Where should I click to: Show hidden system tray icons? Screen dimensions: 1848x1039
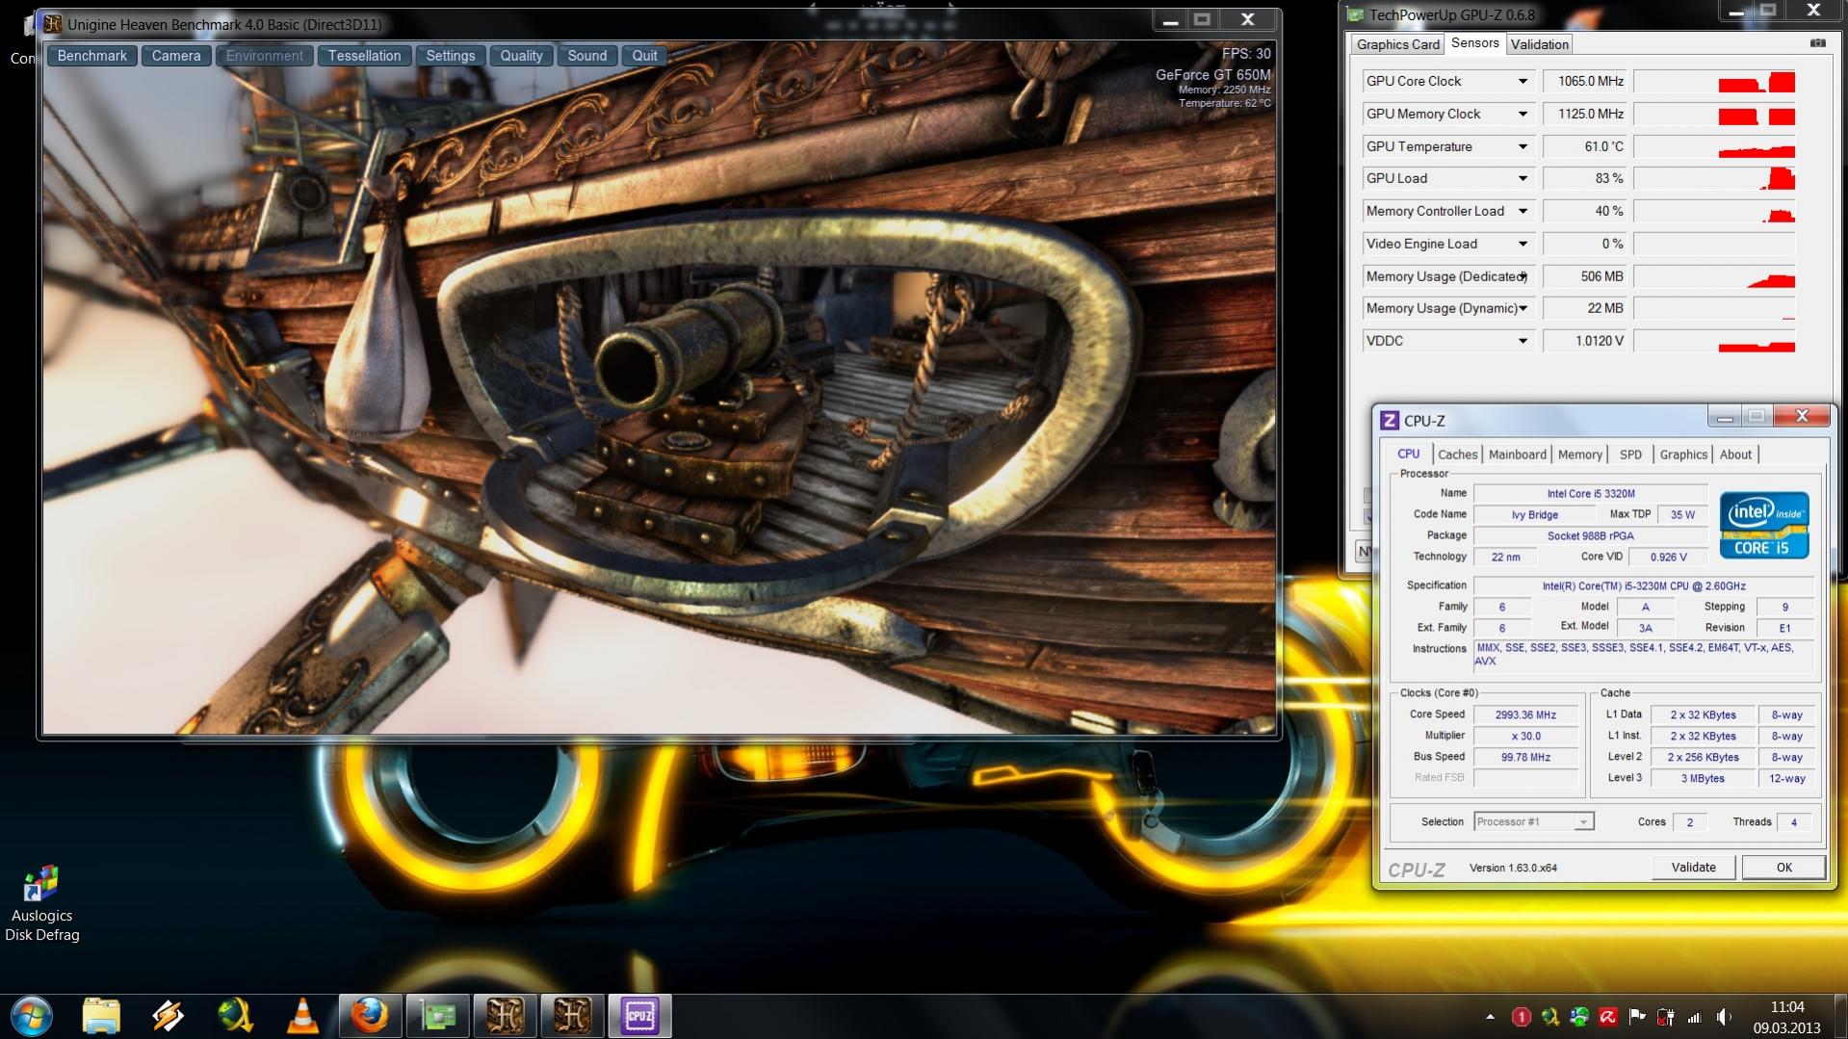pos(1490,1017)
